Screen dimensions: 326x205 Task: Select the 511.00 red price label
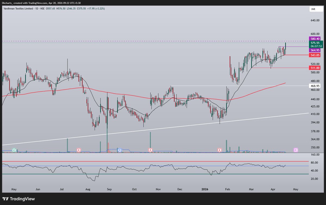click(x=315, y=68)
